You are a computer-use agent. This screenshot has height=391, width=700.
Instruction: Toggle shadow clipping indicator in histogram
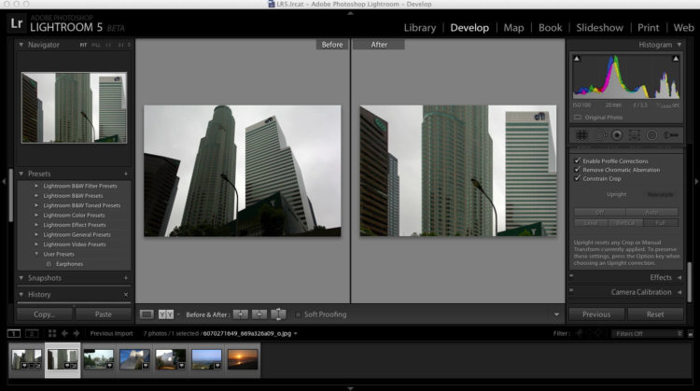coord(577,59)
